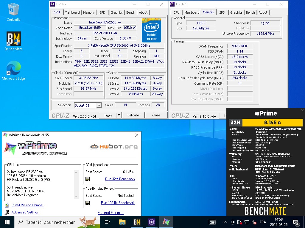
Task: Click the DRAM Frequency value 932.2 MHz
Action: [240, 46]
